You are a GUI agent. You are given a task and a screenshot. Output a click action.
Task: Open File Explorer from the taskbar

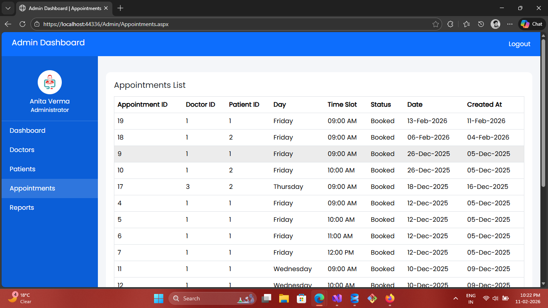284,298
